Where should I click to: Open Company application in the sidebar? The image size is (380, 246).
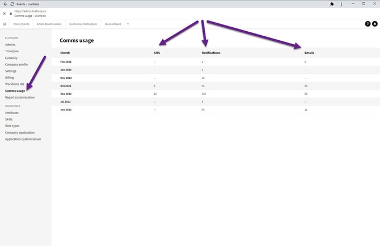[x=20, y=133]
